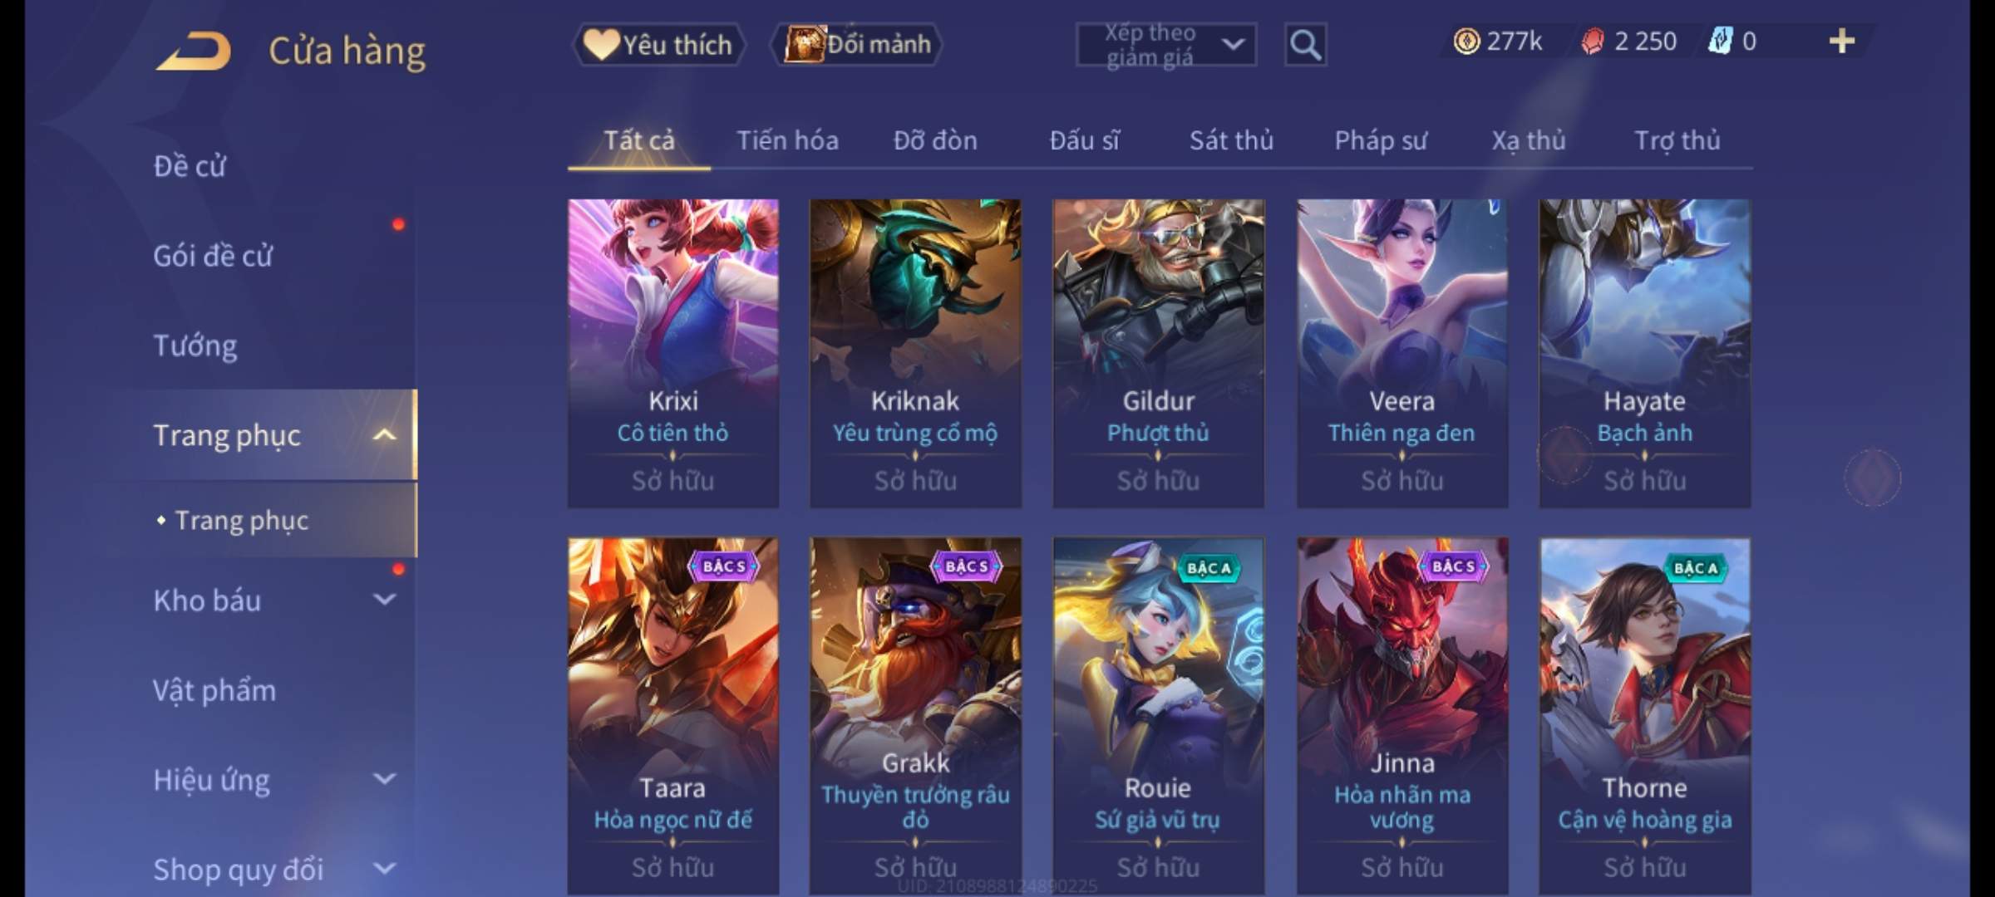
Task: Tap the back arrow beside Cửa hàng
Action: (193, 51)
